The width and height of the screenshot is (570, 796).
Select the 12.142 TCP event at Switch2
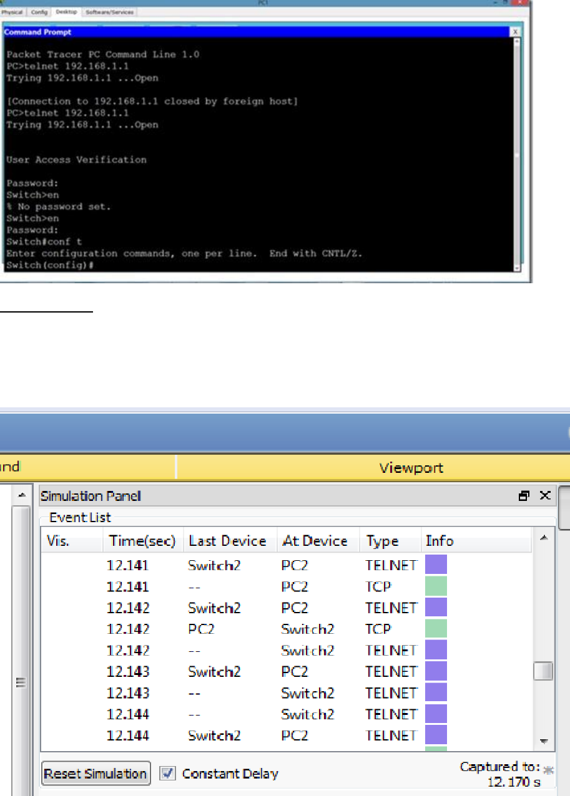[287, 629]
